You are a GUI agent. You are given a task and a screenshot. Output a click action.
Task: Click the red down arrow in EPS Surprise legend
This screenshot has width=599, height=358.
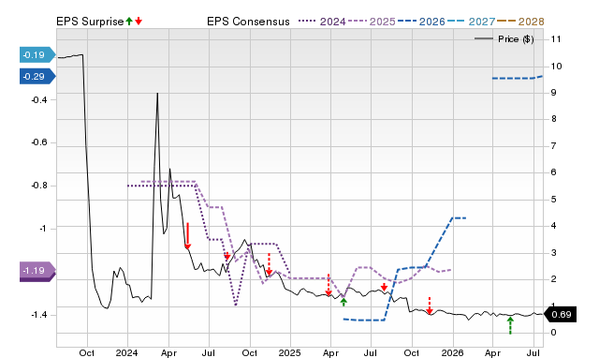click(x=139, y=22)
